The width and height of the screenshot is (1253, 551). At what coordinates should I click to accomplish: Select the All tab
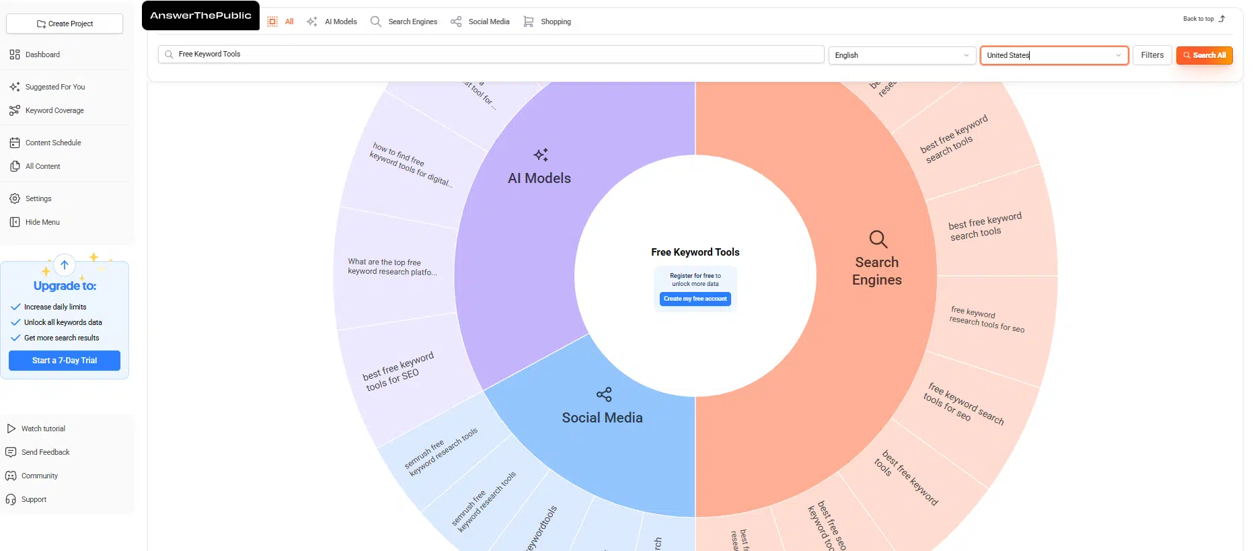coord(281,22)
